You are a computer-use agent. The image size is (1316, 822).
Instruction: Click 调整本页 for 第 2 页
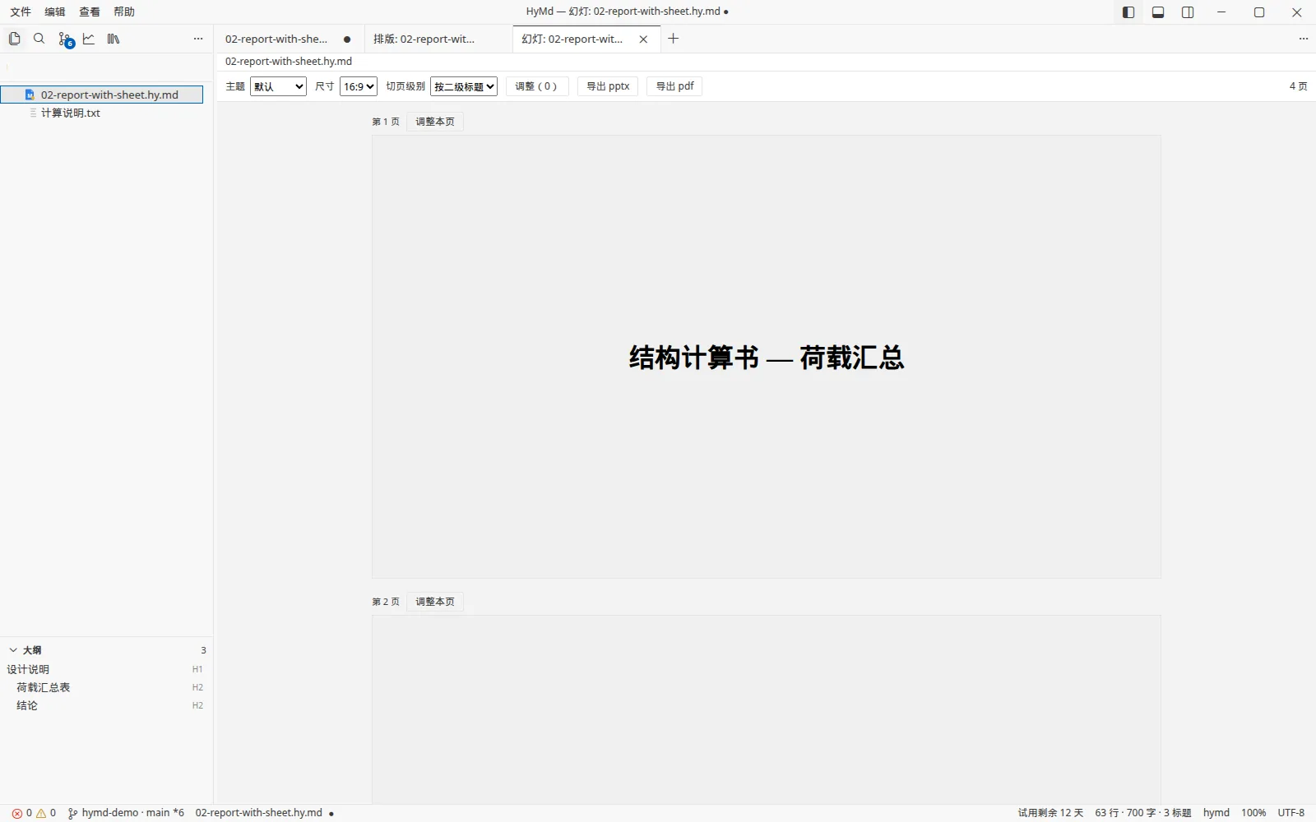(x=435, y=602)
